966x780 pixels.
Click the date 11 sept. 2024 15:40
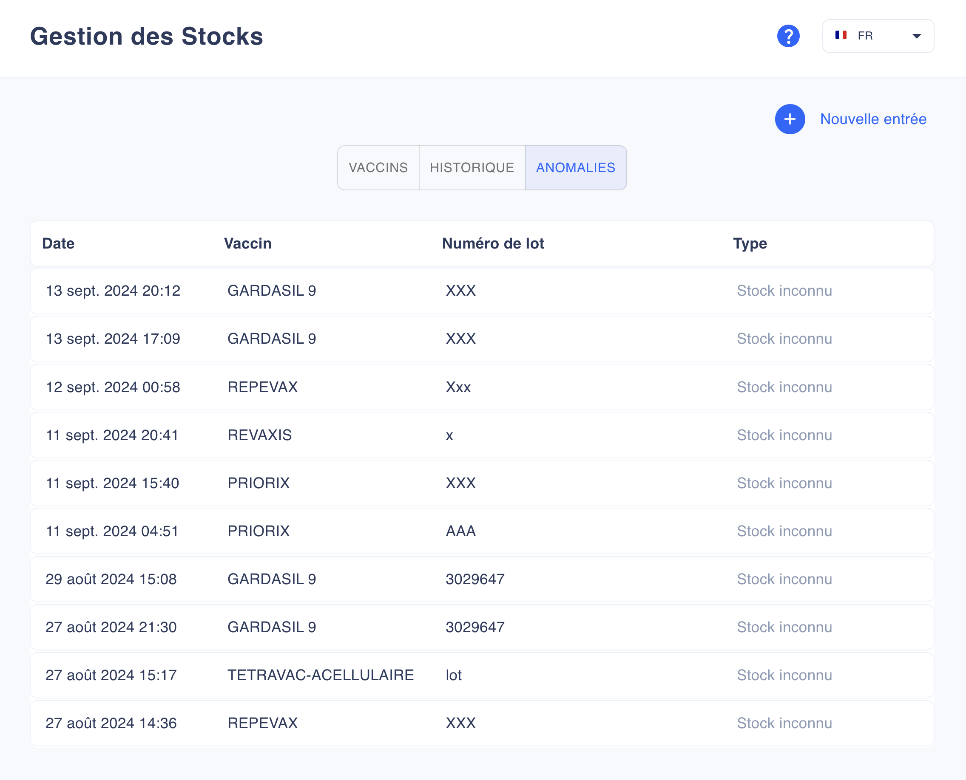pyautogui.click(x=112, y=483)
